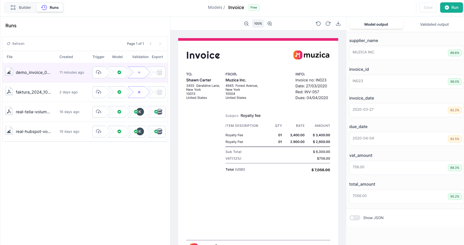The image size is (464, 245).
Task: Click the total_amount field 7056.00
Action: 406,197
